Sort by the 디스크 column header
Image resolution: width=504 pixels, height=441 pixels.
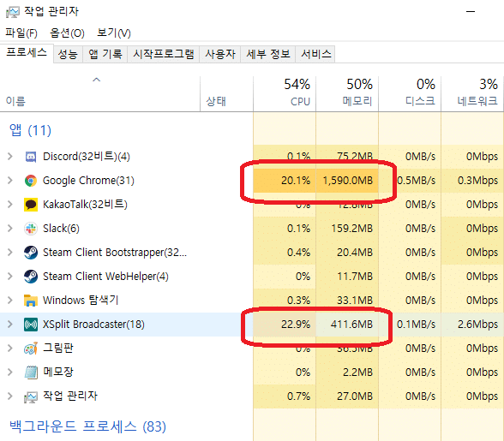(x=410, y=94)
